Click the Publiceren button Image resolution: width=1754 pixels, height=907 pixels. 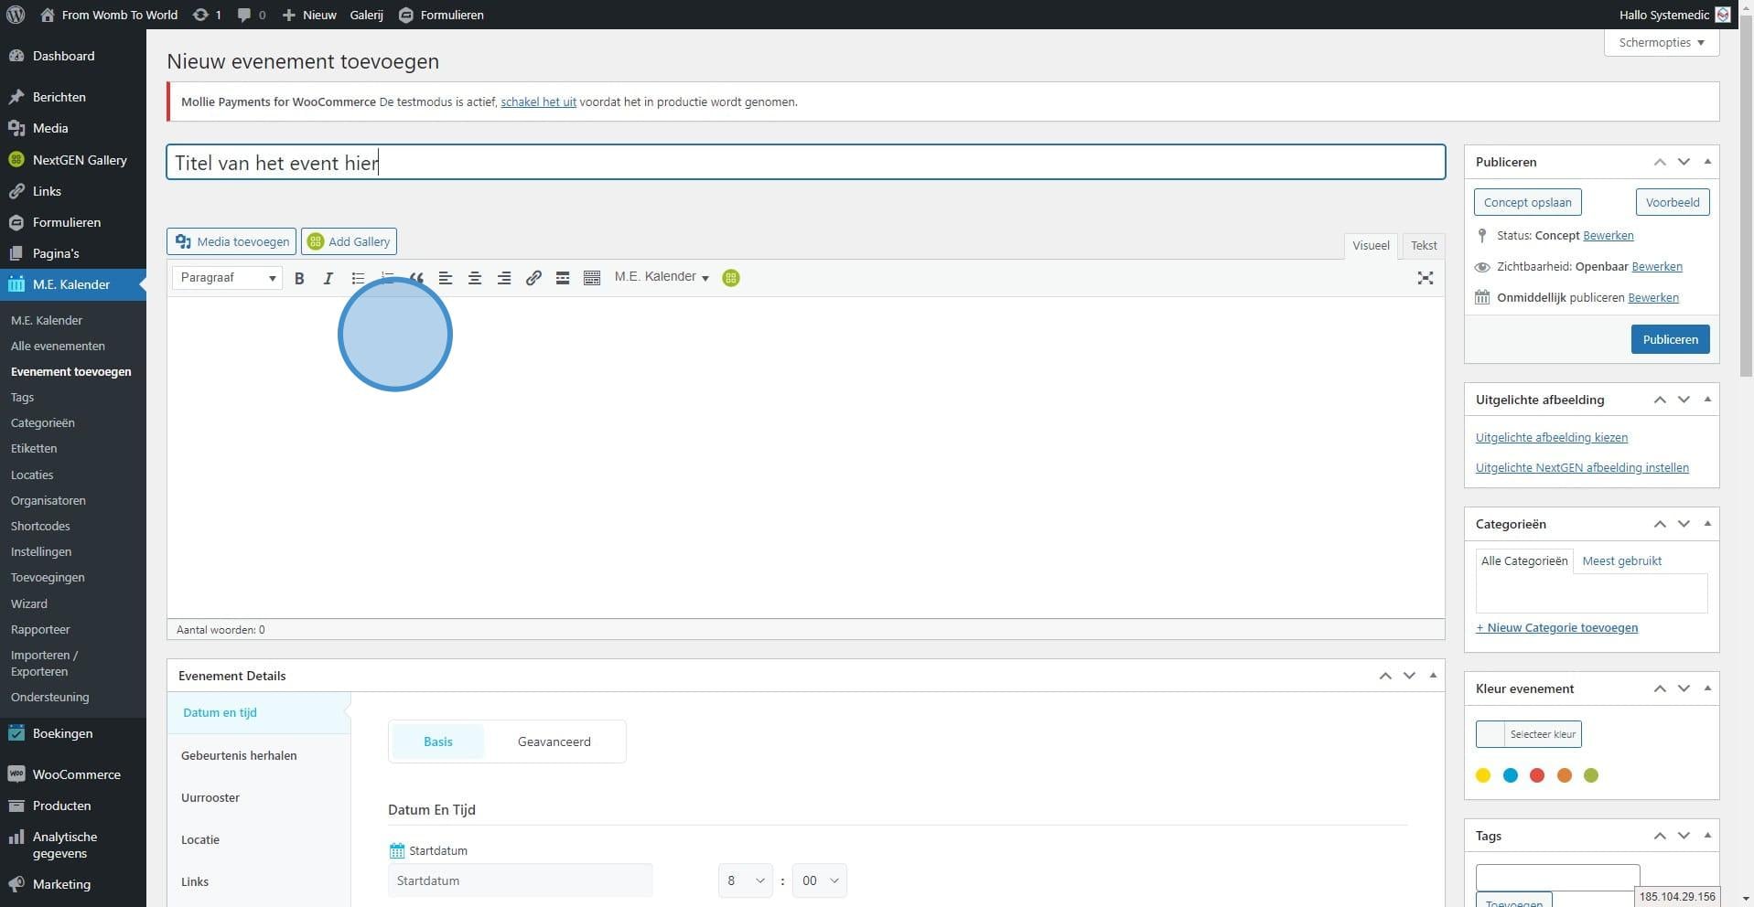(x=1670, y=339)
